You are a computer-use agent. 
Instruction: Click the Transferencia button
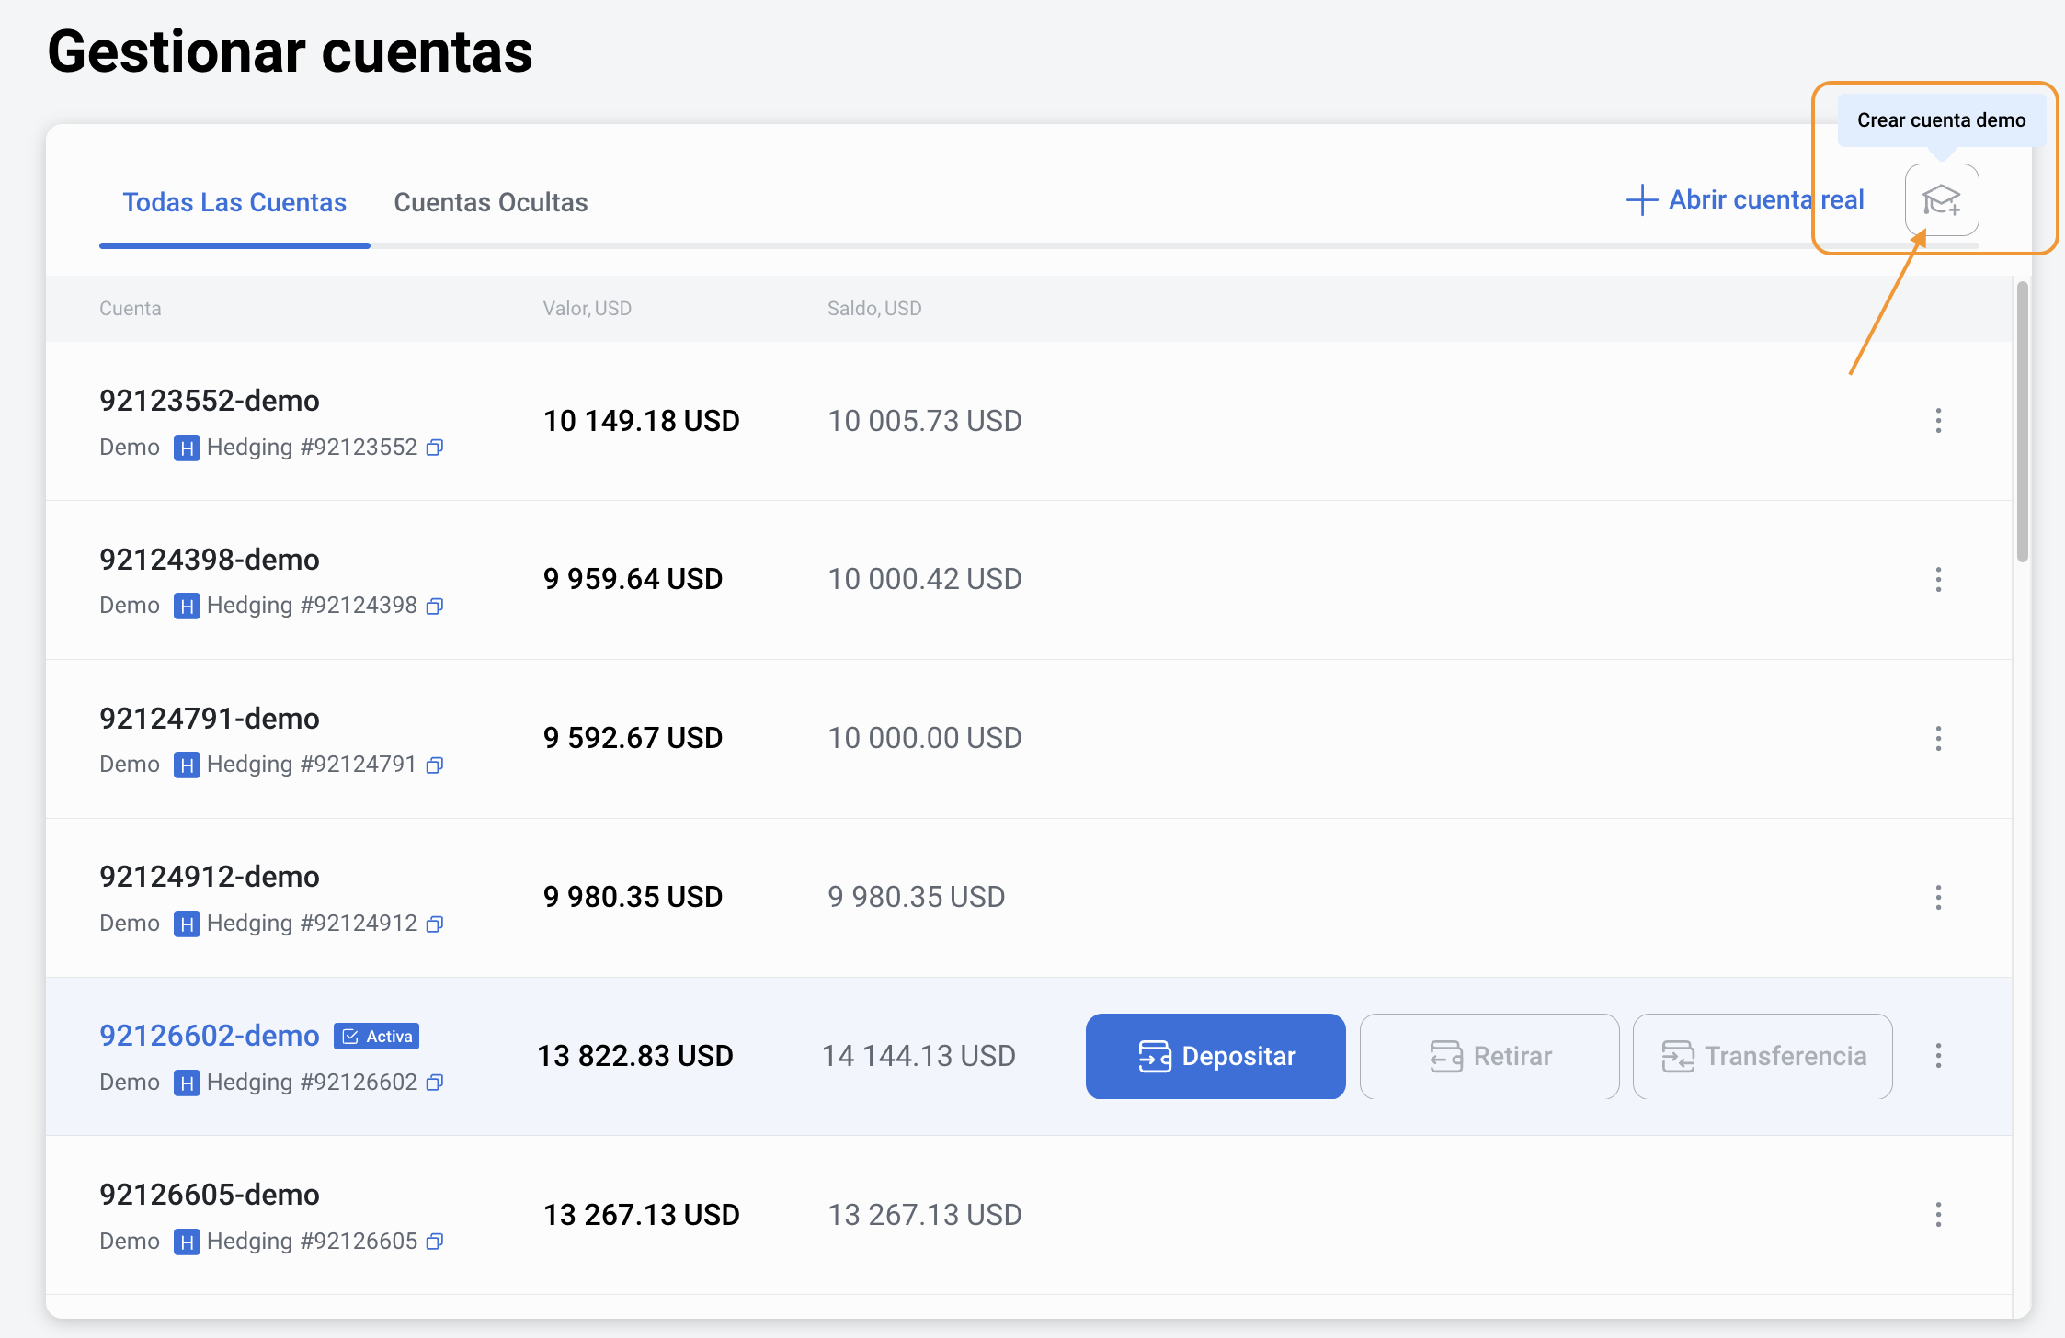pos(1763,1056)
